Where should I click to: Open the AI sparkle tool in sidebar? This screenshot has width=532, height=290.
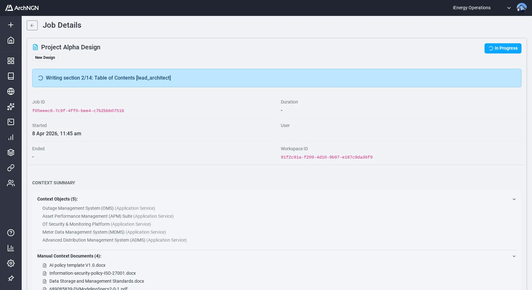pyautogui.click(x=11, y=107)
